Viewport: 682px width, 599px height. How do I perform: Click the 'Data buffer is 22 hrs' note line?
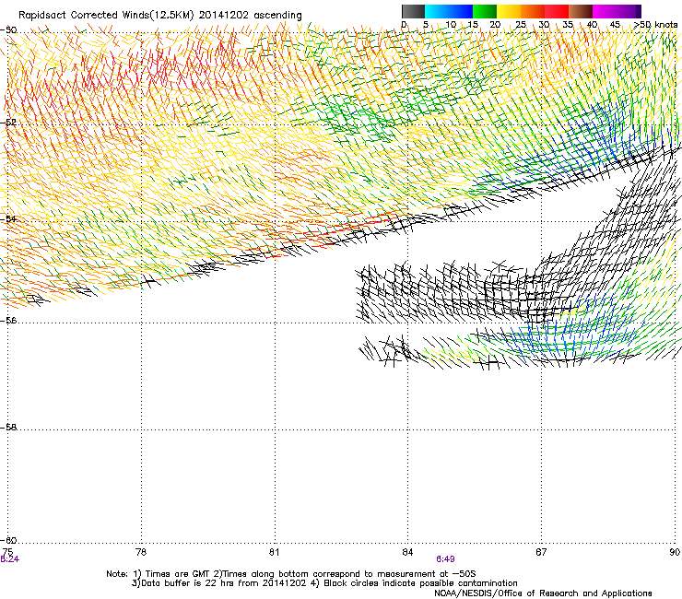(324, 583)
